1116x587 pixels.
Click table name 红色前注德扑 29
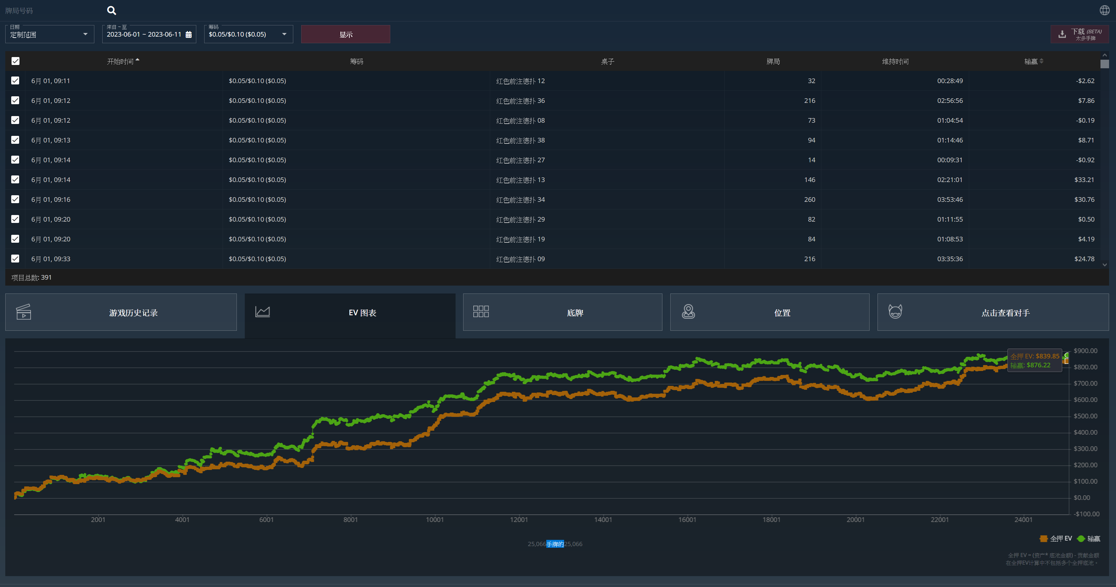pos(520,220)
